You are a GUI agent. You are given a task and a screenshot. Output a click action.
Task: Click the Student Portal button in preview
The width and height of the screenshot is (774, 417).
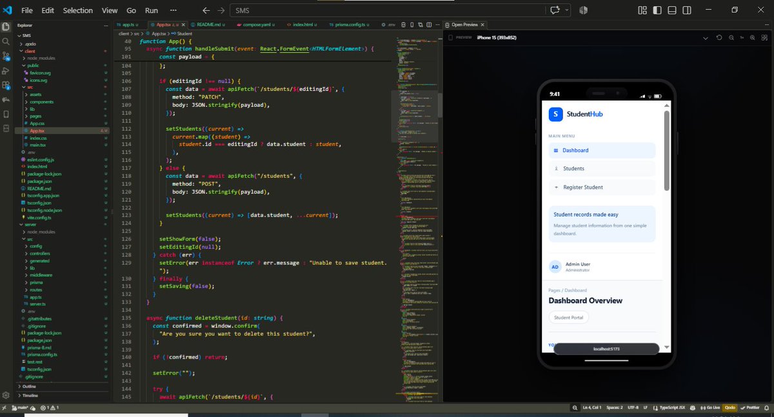point(568,318)
